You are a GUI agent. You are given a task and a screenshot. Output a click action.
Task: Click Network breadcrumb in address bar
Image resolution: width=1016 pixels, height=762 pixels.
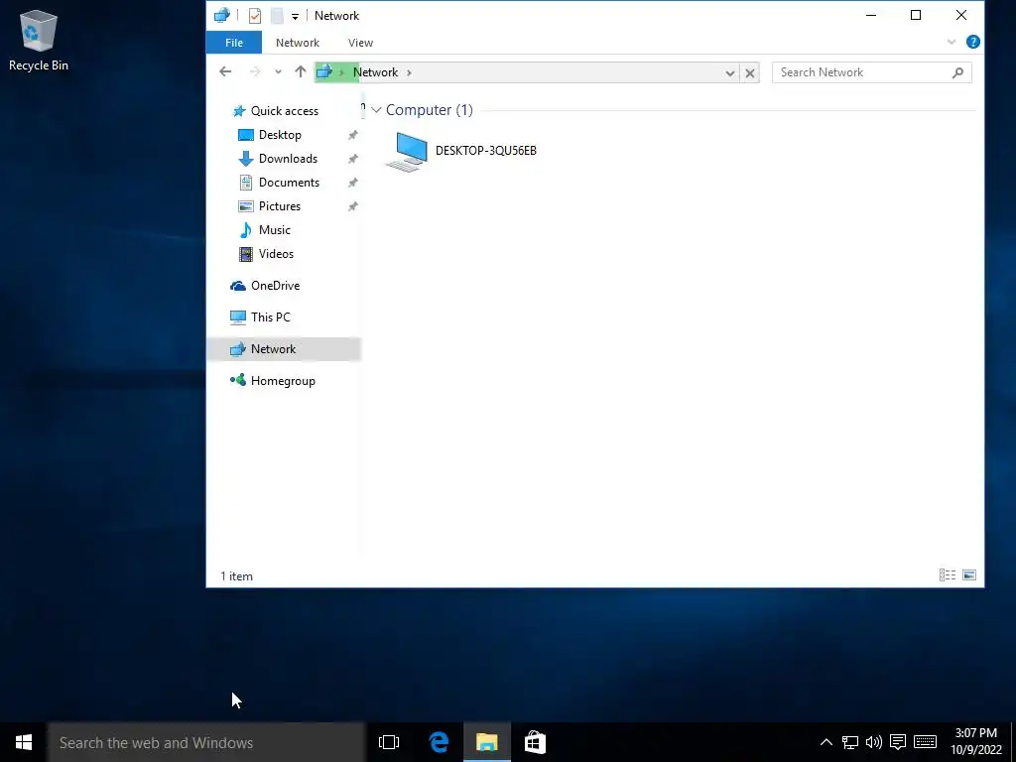(375, 71)
